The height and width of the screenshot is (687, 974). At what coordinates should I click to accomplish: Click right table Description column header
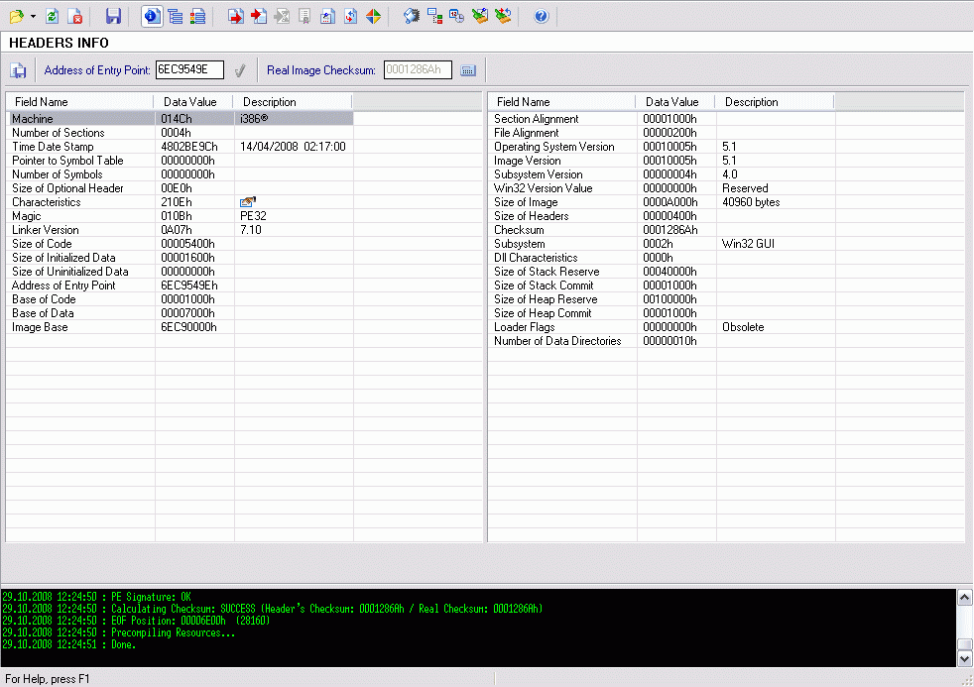(x=775, y=102)
